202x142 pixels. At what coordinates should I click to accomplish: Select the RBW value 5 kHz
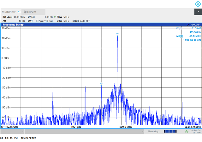coord(66,17)
